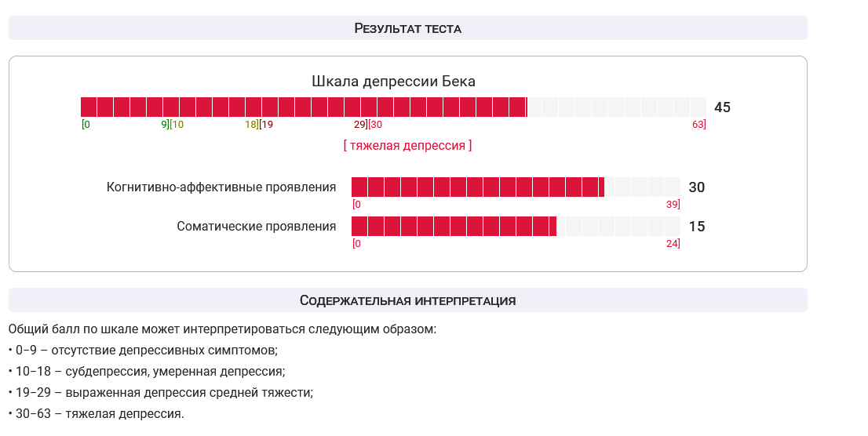Click the 29][30 scale boundary marker
868x436 pixels.
tap(368, 125)
